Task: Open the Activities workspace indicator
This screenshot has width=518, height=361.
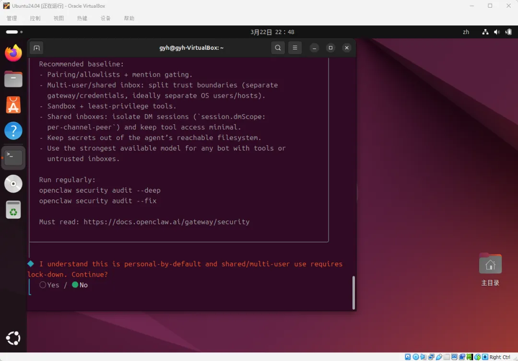Action: [x=14, y=32]
